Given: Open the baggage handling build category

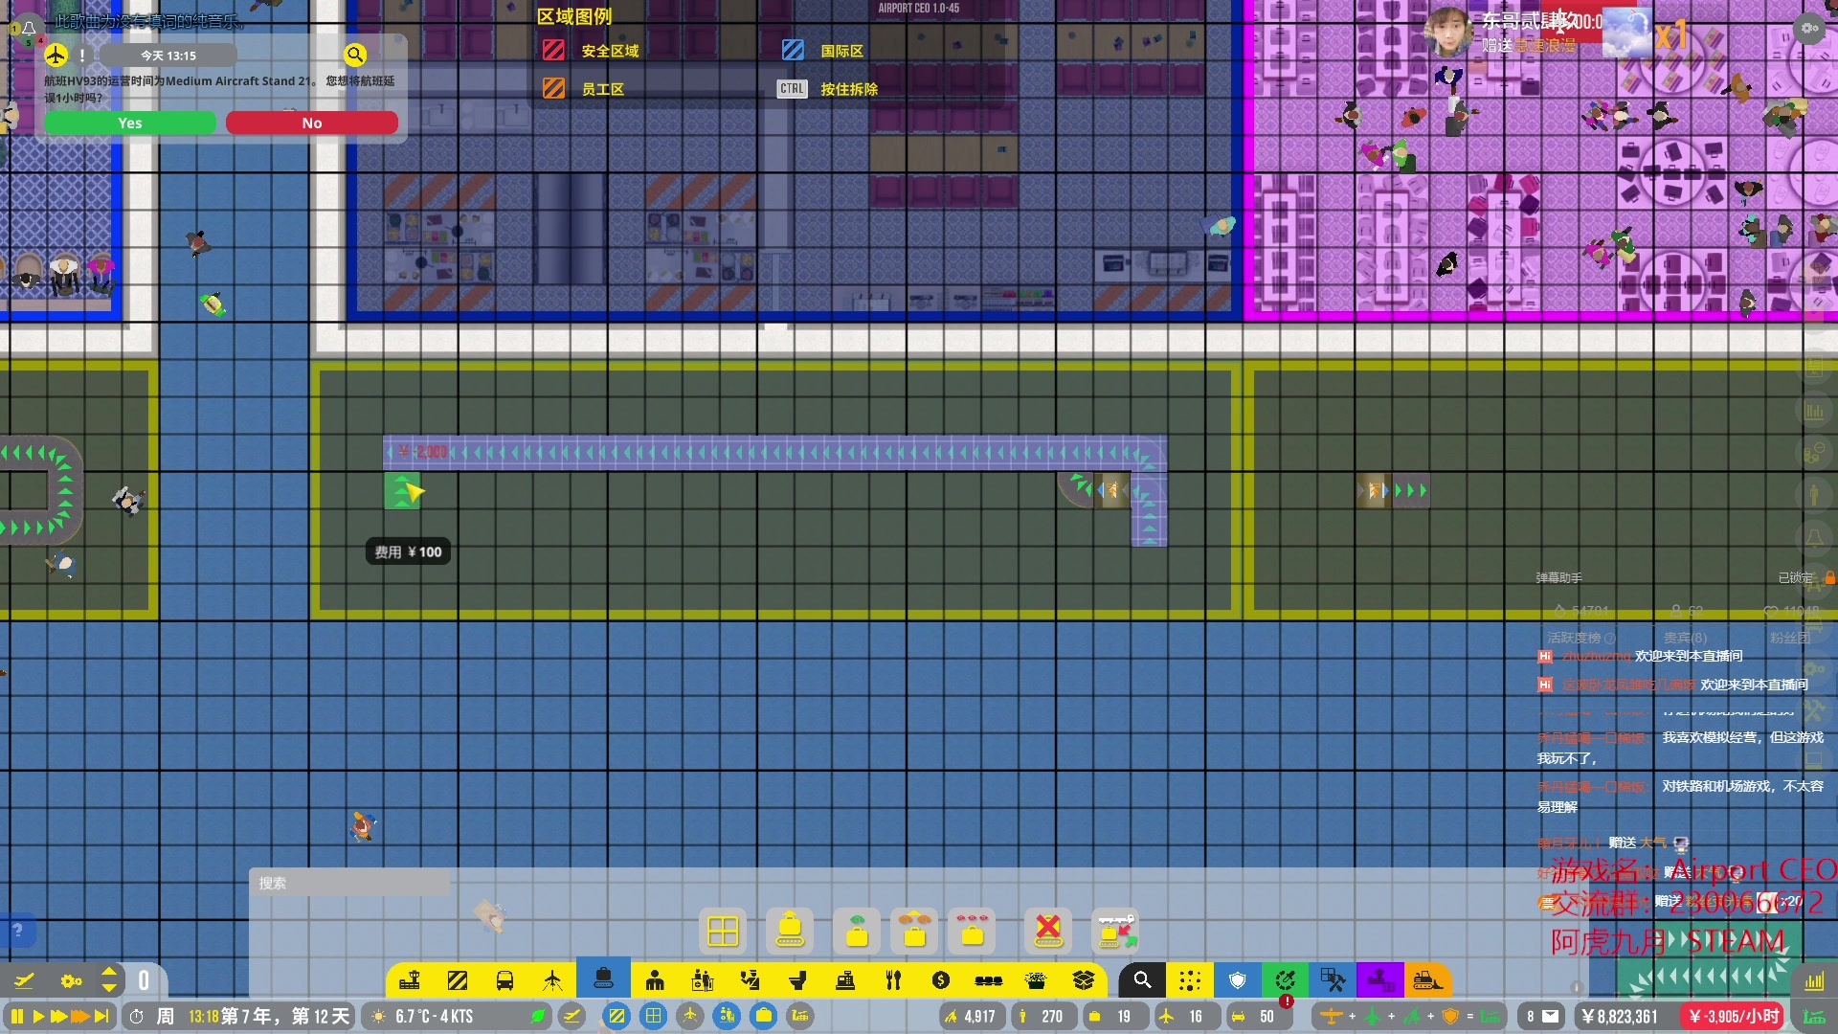Looking at the screenshot, I should 603,978.
